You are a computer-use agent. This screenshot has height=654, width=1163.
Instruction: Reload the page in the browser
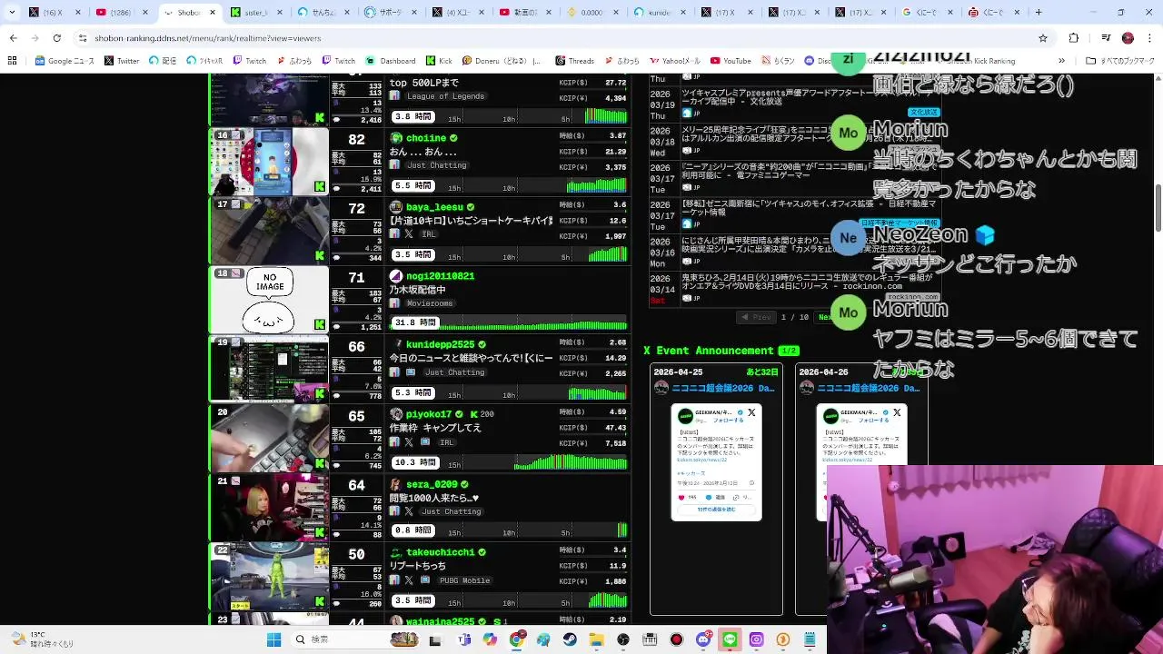pyautogui.click(x=56, y=38)
